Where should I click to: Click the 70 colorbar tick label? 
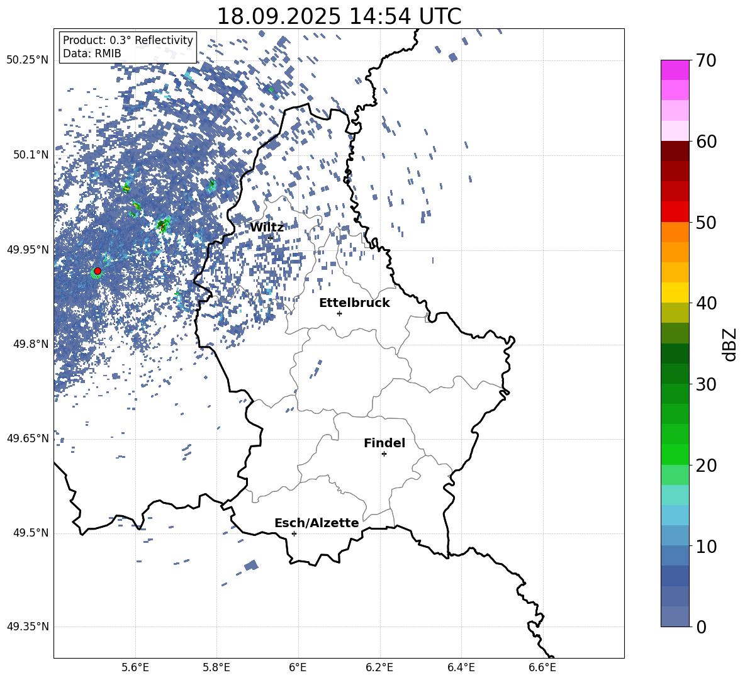pyautogui.click(x=706, y=61)
